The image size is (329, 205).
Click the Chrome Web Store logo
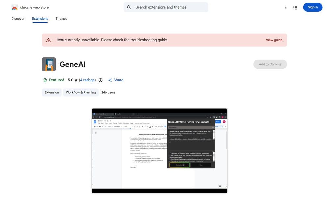click(x=14, y=7)
